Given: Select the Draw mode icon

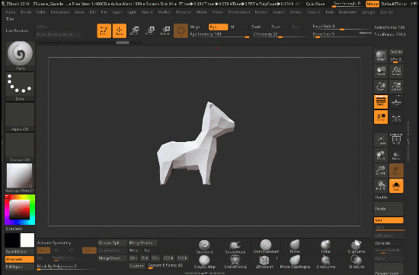Looking at the screenshot, I should (119, 30).
